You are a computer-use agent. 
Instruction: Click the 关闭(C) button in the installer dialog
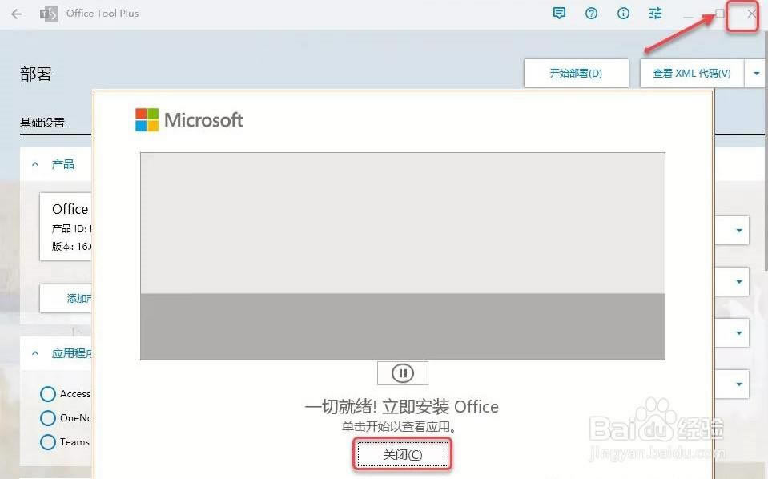tap(403, 455)
